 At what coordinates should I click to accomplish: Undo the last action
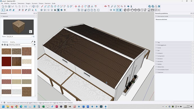26,6
